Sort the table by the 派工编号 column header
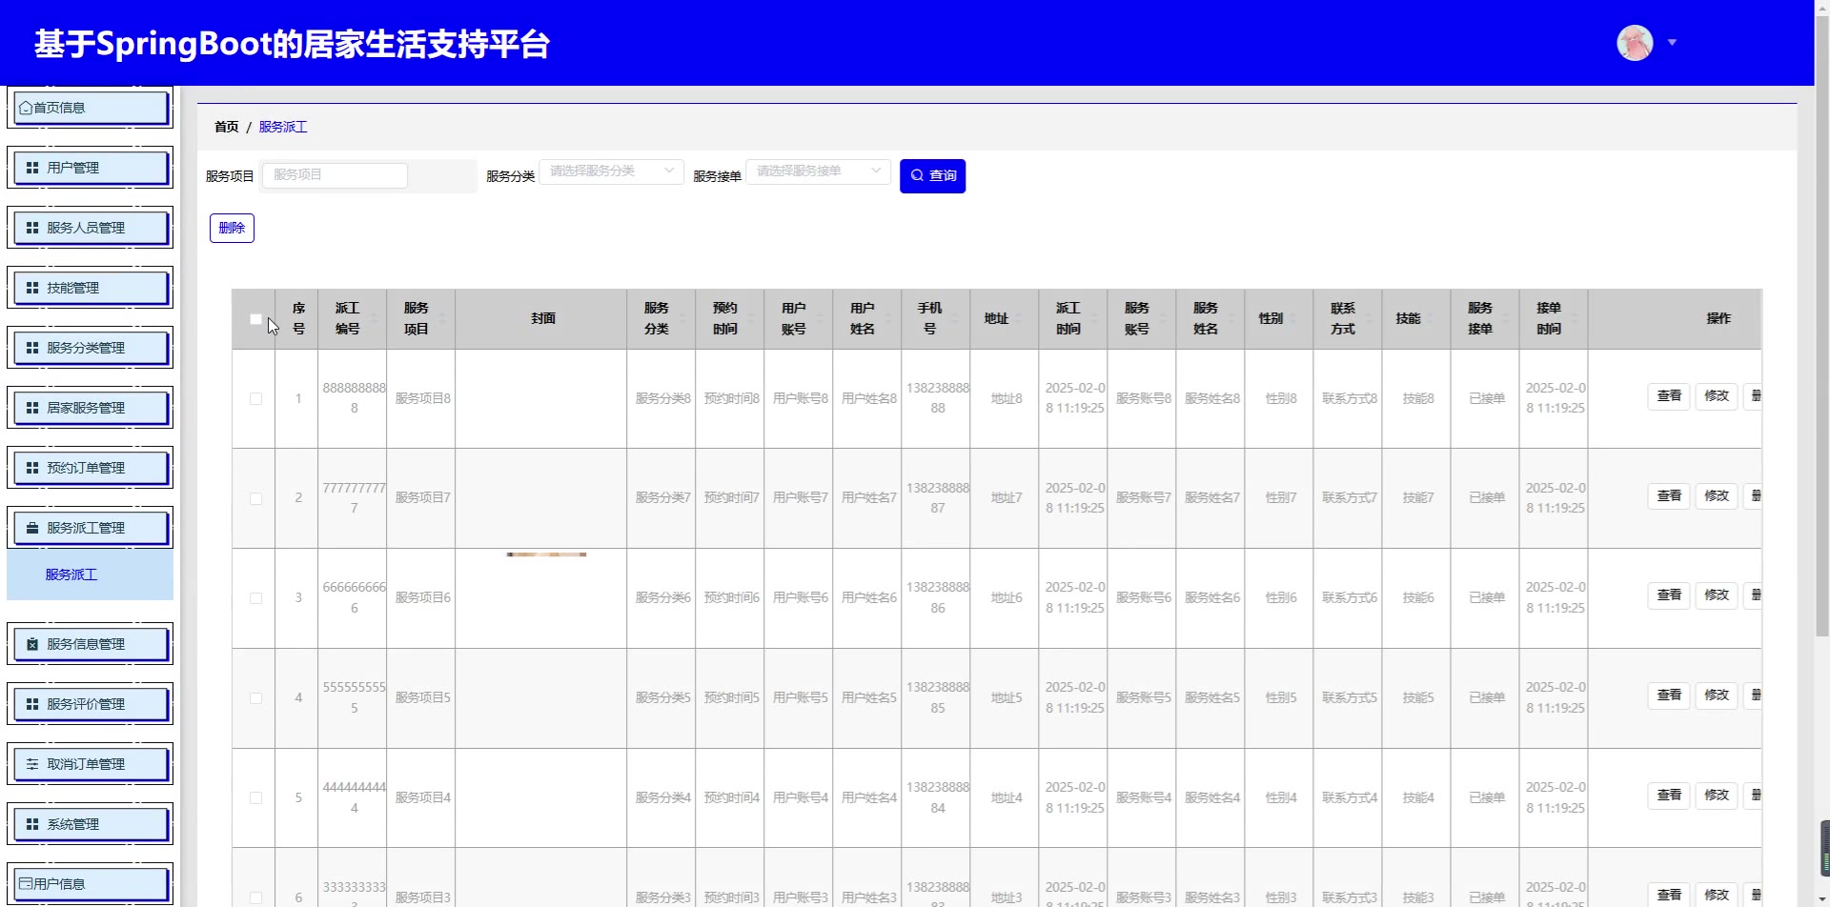The height and width of the screenshot is (907, 1830). coord(352,319)
